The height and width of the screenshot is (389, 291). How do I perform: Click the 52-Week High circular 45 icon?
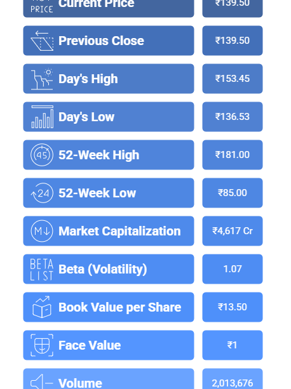42,155
